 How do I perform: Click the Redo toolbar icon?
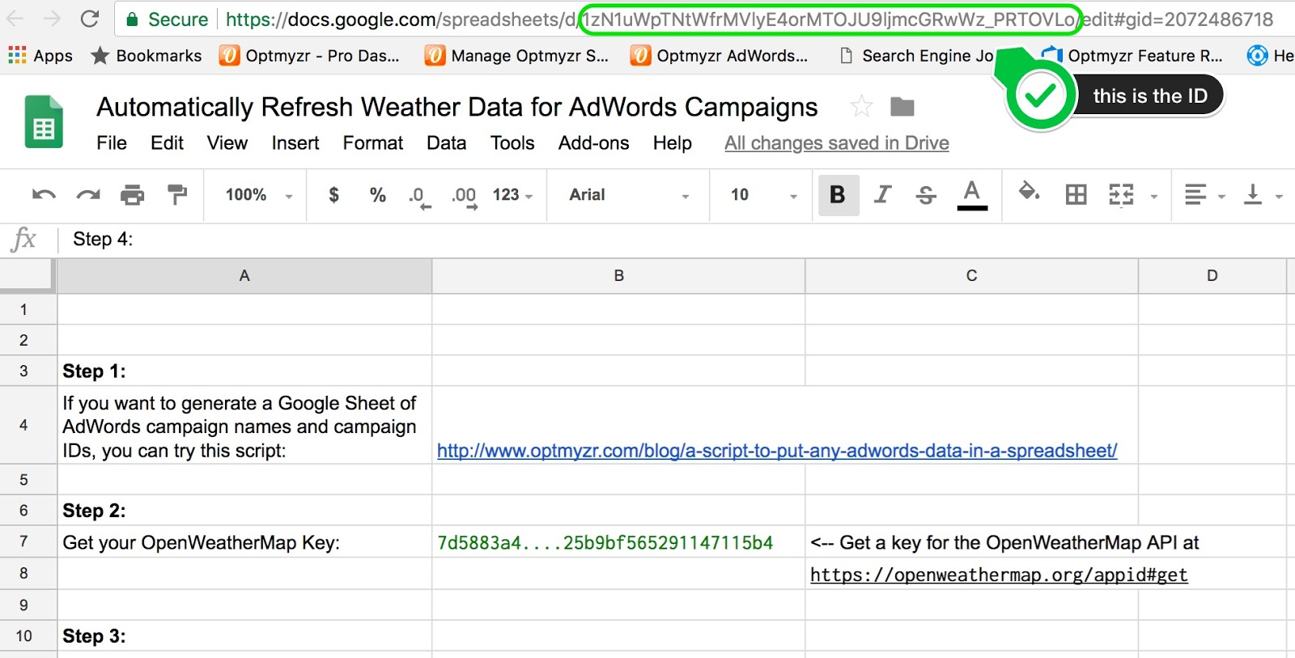click(88, 195)
